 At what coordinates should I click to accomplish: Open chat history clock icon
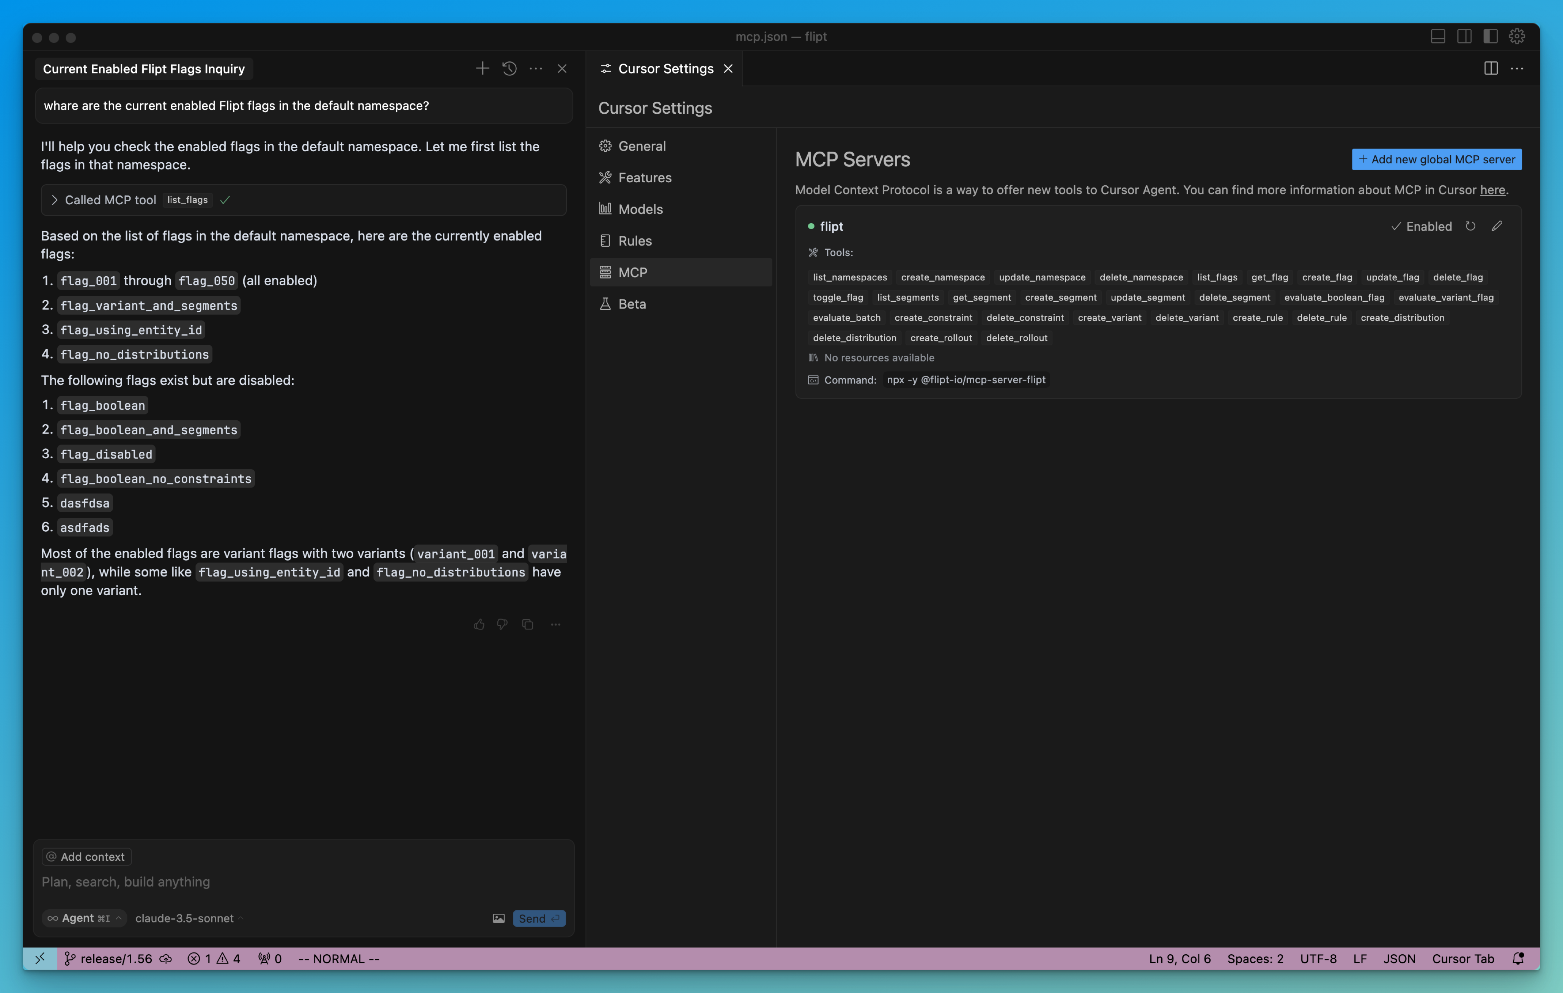(509, 69)
